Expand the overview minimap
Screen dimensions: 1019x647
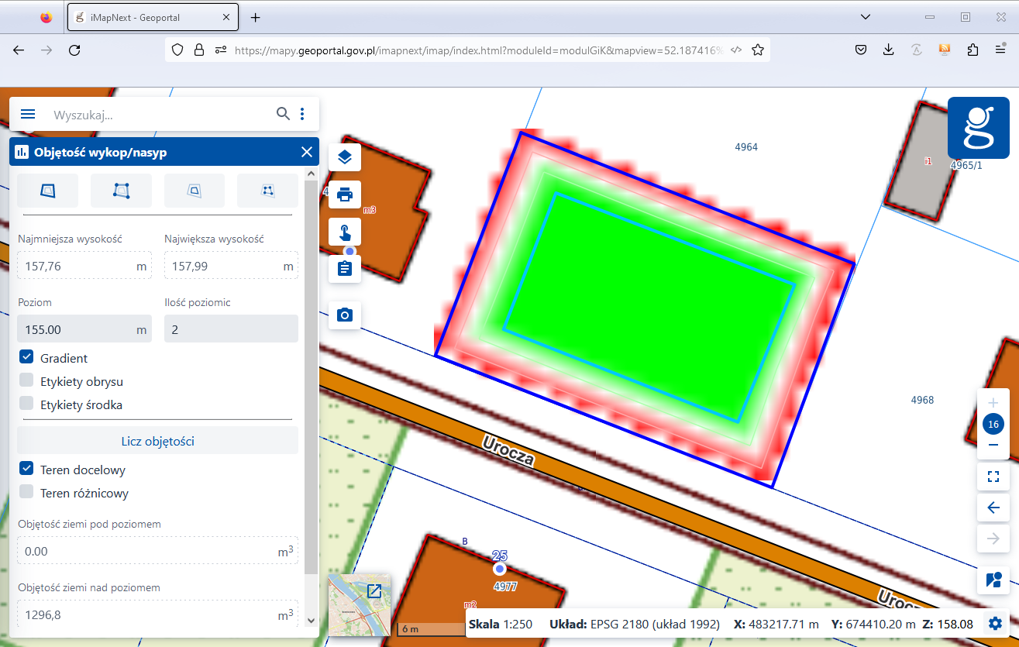point(374,591)
